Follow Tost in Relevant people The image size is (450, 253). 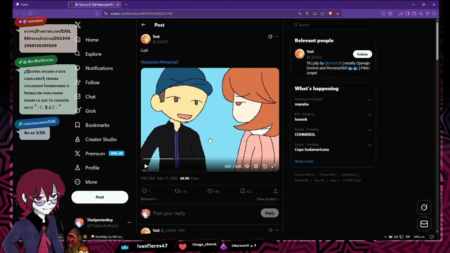[x=362, y=54]
